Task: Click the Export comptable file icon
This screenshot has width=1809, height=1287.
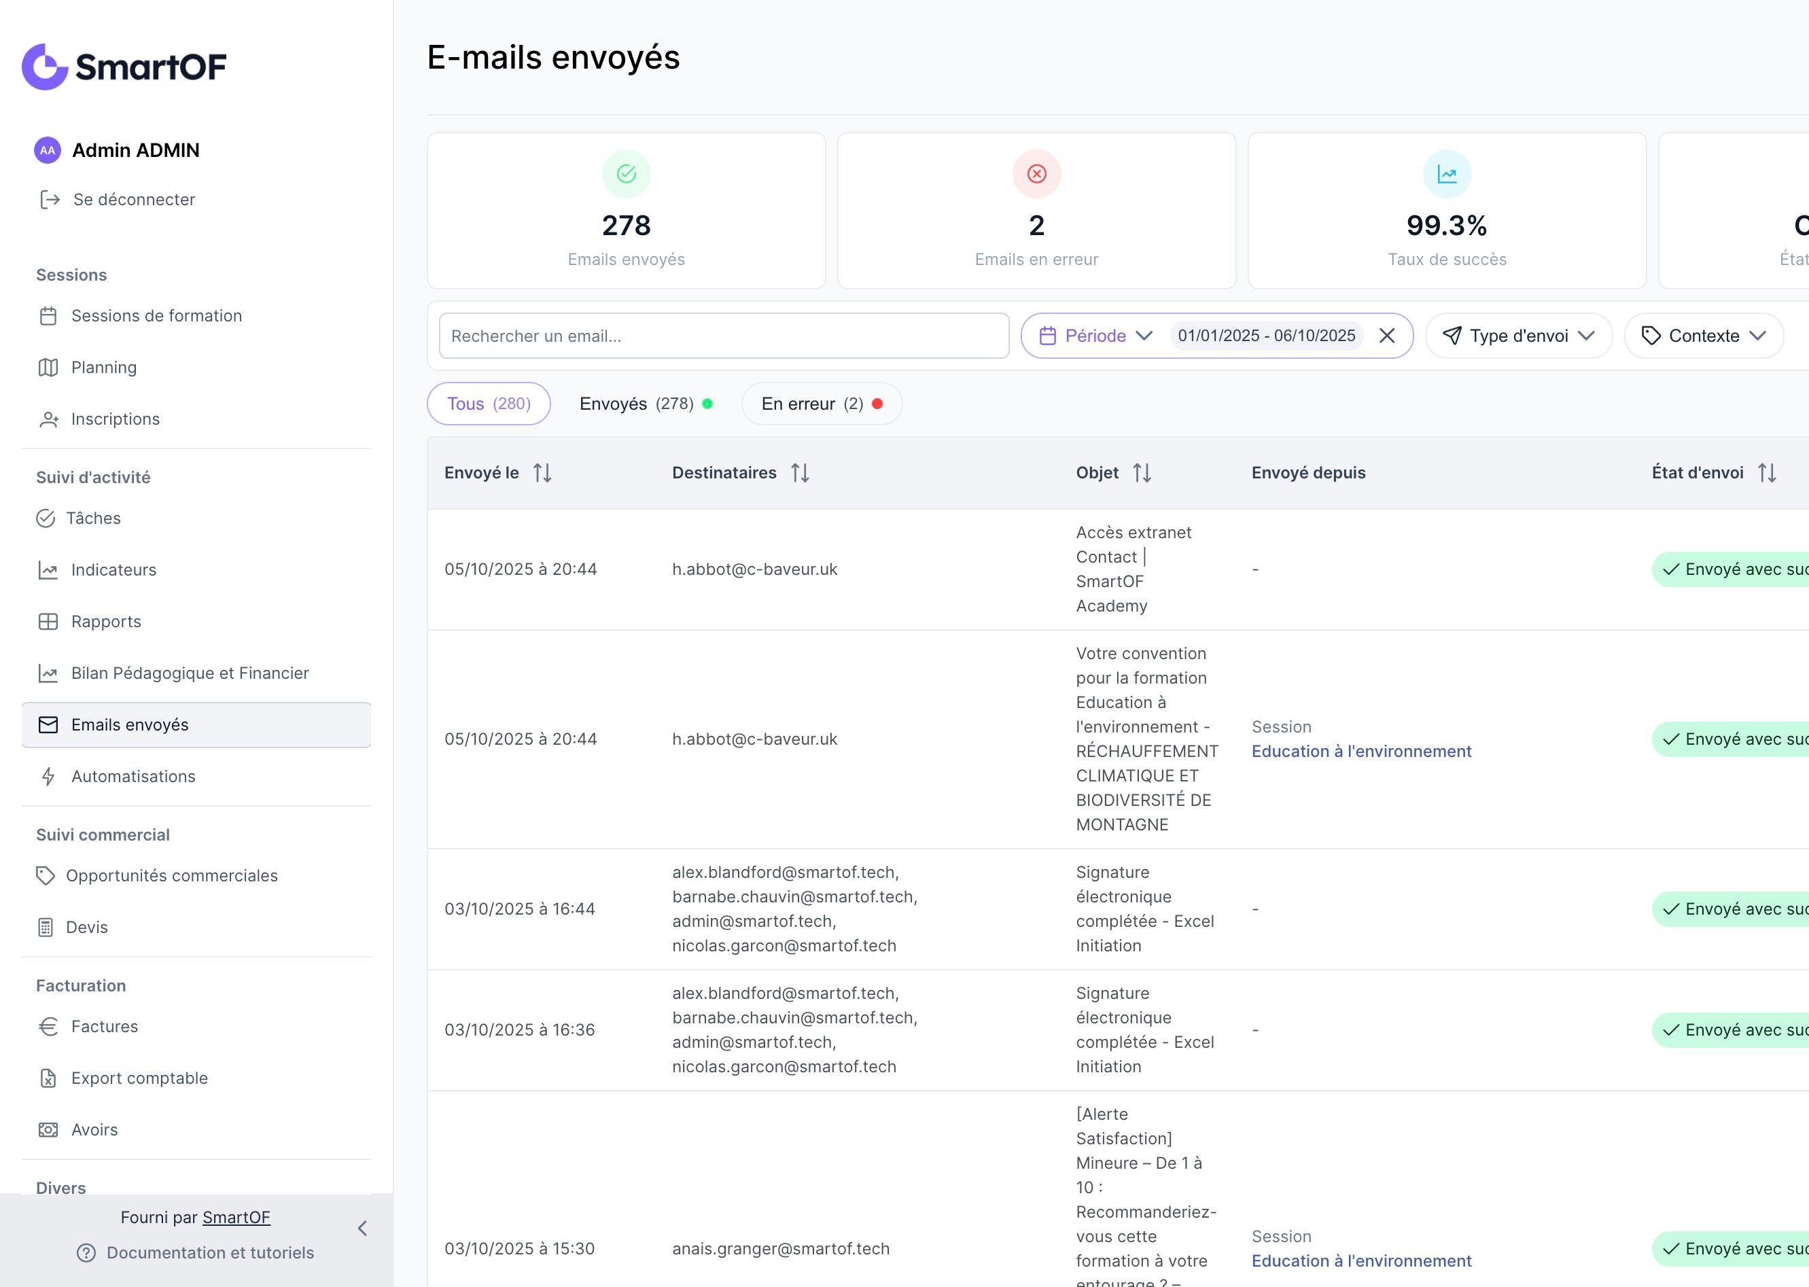Action: click(x=48, y=1078)
